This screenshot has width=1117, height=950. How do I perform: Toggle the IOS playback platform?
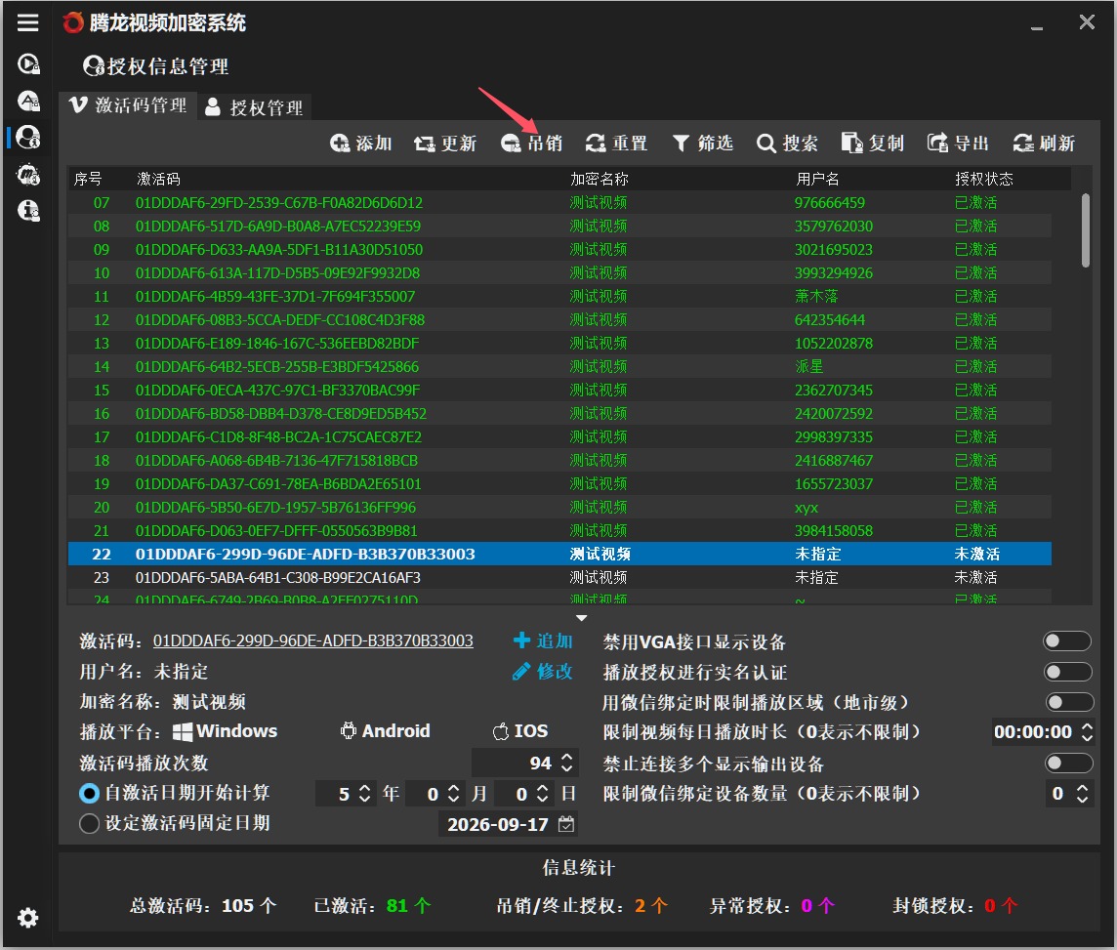520,731
